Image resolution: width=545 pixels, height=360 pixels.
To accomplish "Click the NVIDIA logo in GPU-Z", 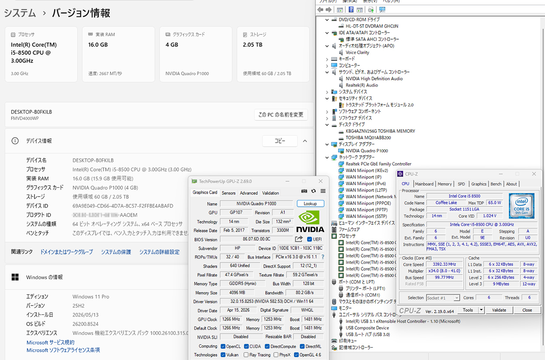I will pos(310,221).
